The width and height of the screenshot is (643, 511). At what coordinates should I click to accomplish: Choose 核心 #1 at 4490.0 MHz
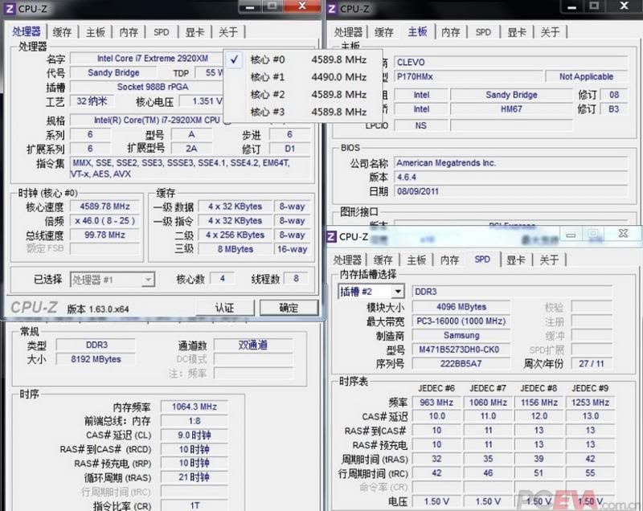[x=303, y=77]
